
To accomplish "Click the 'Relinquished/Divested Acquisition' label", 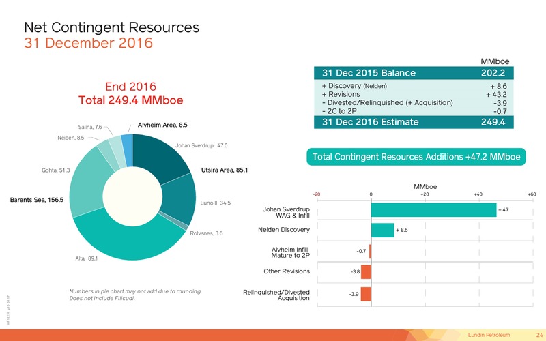I will (x=276, y=295).
